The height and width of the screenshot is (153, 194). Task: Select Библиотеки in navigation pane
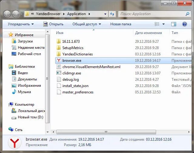[x=25, y=67]
